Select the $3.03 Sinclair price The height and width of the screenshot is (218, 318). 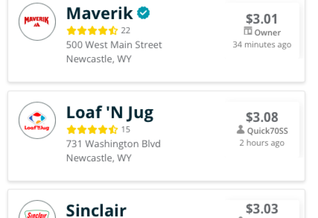[x=262, y=209]
